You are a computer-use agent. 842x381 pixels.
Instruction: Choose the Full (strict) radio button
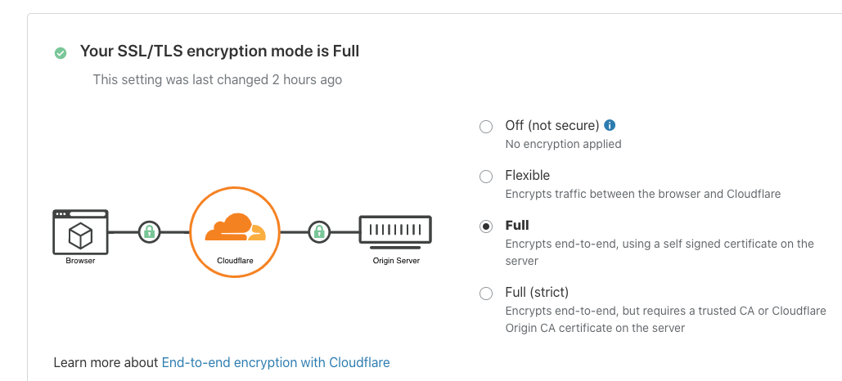coord(486,294)
